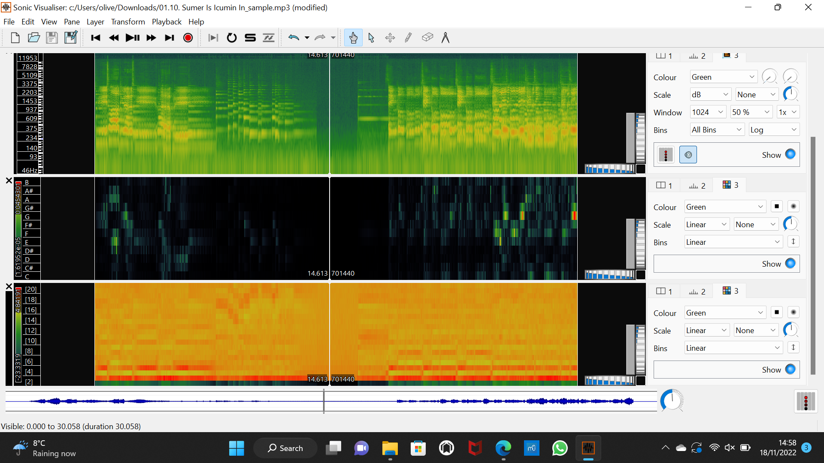Toggle play/pause playback
Image resolution: width=824 pixels, height=463 pixels.
(133, 38)
